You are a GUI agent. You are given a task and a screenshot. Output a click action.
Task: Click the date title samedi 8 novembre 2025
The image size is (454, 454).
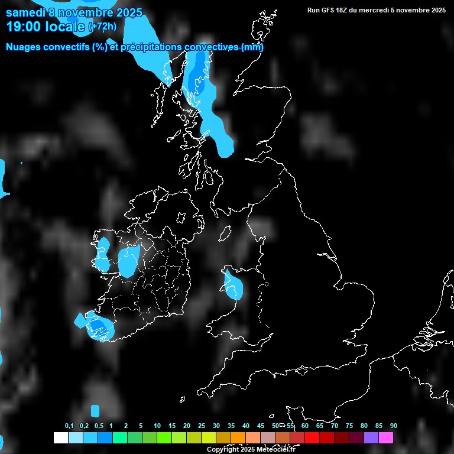click(74, 12)
